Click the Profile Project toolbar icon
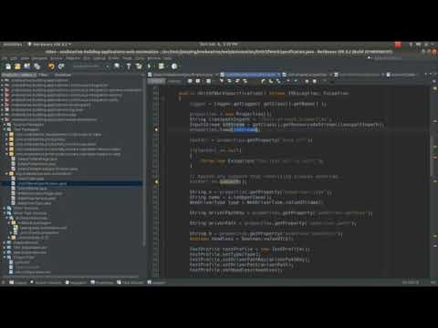Viewport: 438px width, 328px height. (174, 67)
